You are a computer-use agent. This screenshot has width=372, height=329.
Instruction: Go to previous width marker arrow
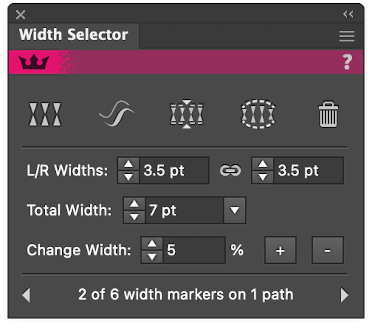tap(26, 294)
